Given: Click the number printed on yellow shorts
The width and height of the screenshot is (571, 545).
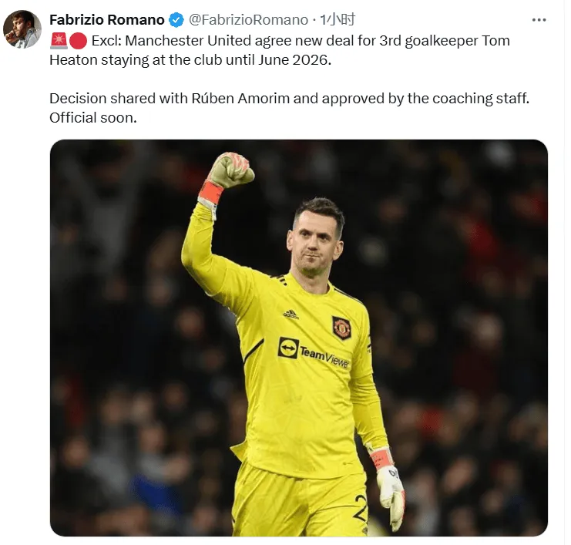Looking at the screenshot, I should (360, 510).
